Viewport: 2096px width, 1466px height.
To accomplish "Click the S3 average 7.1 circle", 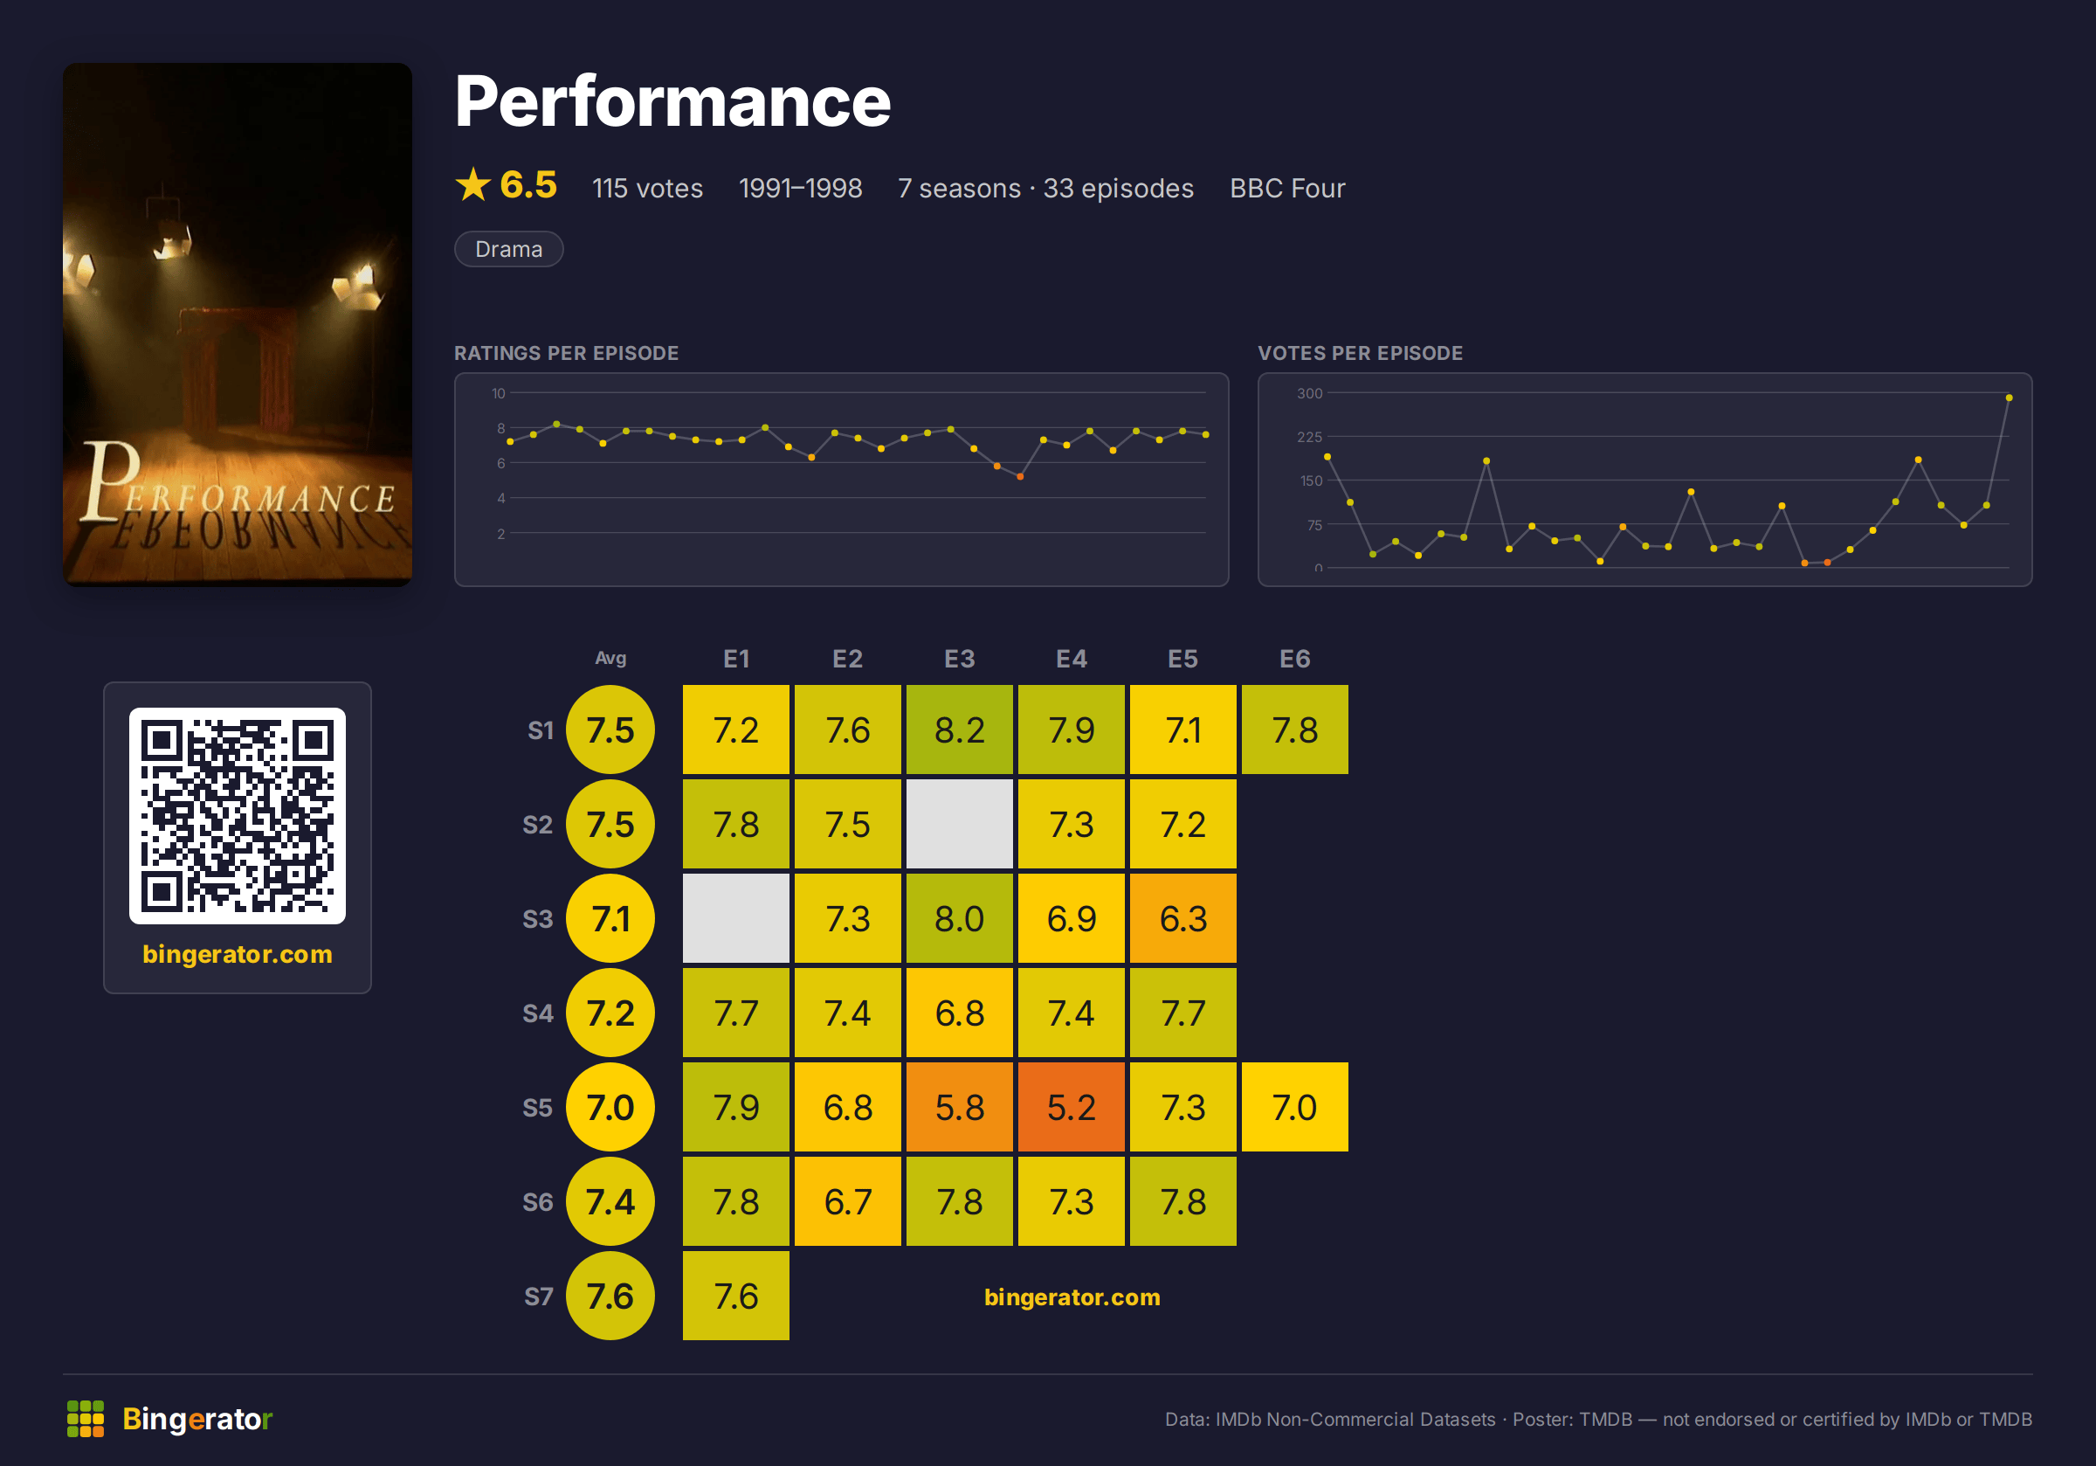I will point(610,918).
